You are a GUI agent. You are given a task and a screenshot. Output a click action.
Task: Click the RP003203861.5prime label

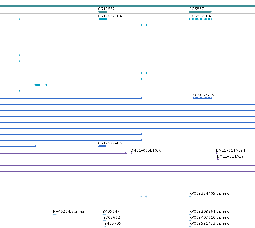[209, 212]
